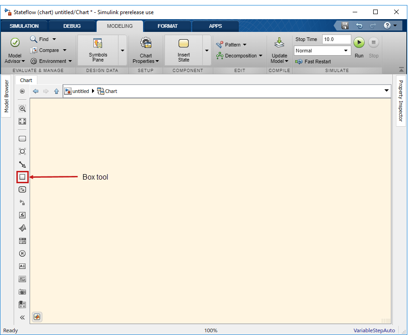
Task: Select the History Junction tool
Action: (22, 253)
